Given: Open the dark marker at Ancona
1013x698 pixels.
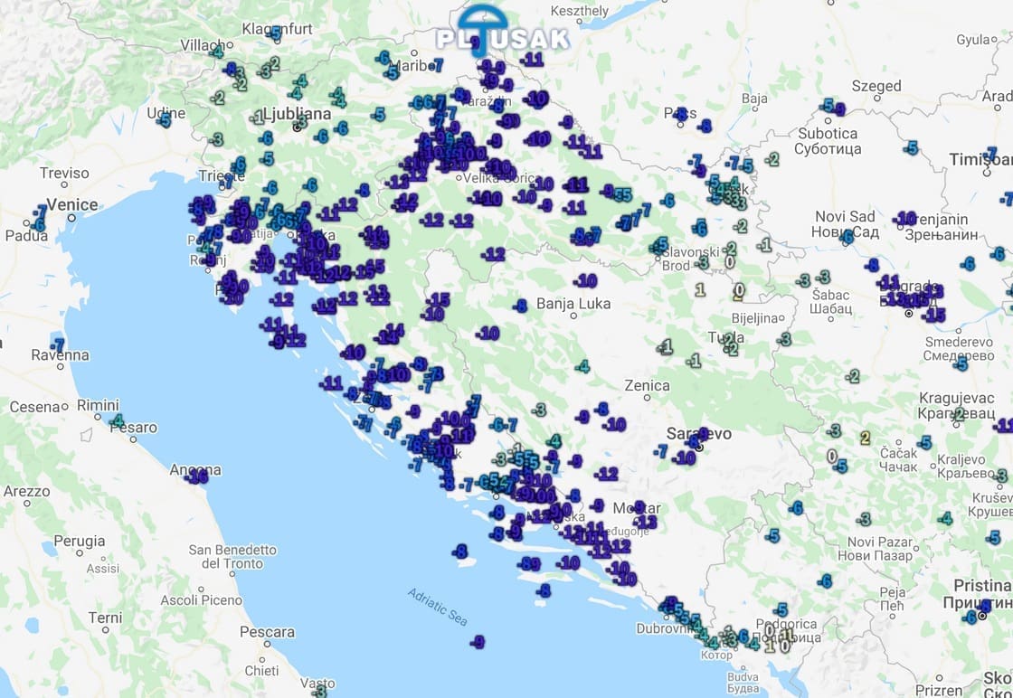Looking at the screenshot, I should pos(198,476).
